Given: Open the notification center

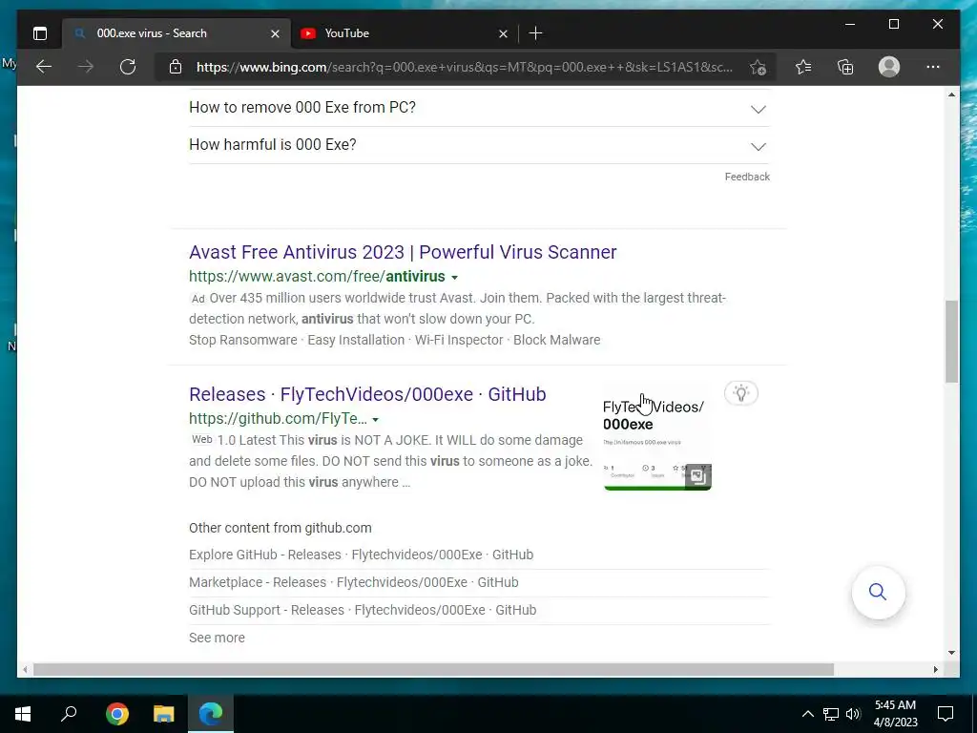Looking at the screenshot, I should 946,714.
